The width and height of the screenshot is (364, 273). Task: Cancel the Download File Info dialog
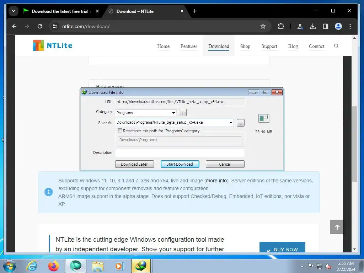pos(225,164)
